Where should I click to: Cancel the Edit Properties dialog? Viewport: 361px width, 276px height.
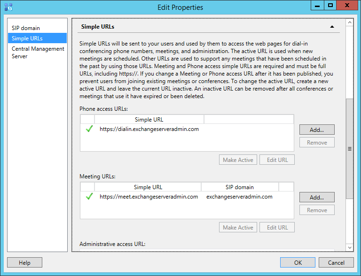[336, 262]
